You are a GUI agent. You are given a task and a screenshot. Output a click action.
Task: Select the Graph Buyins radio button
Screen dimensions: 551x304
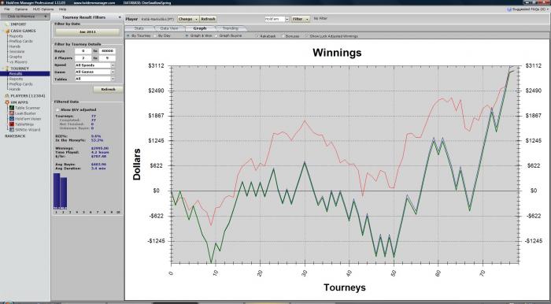(x=216, y=36)
